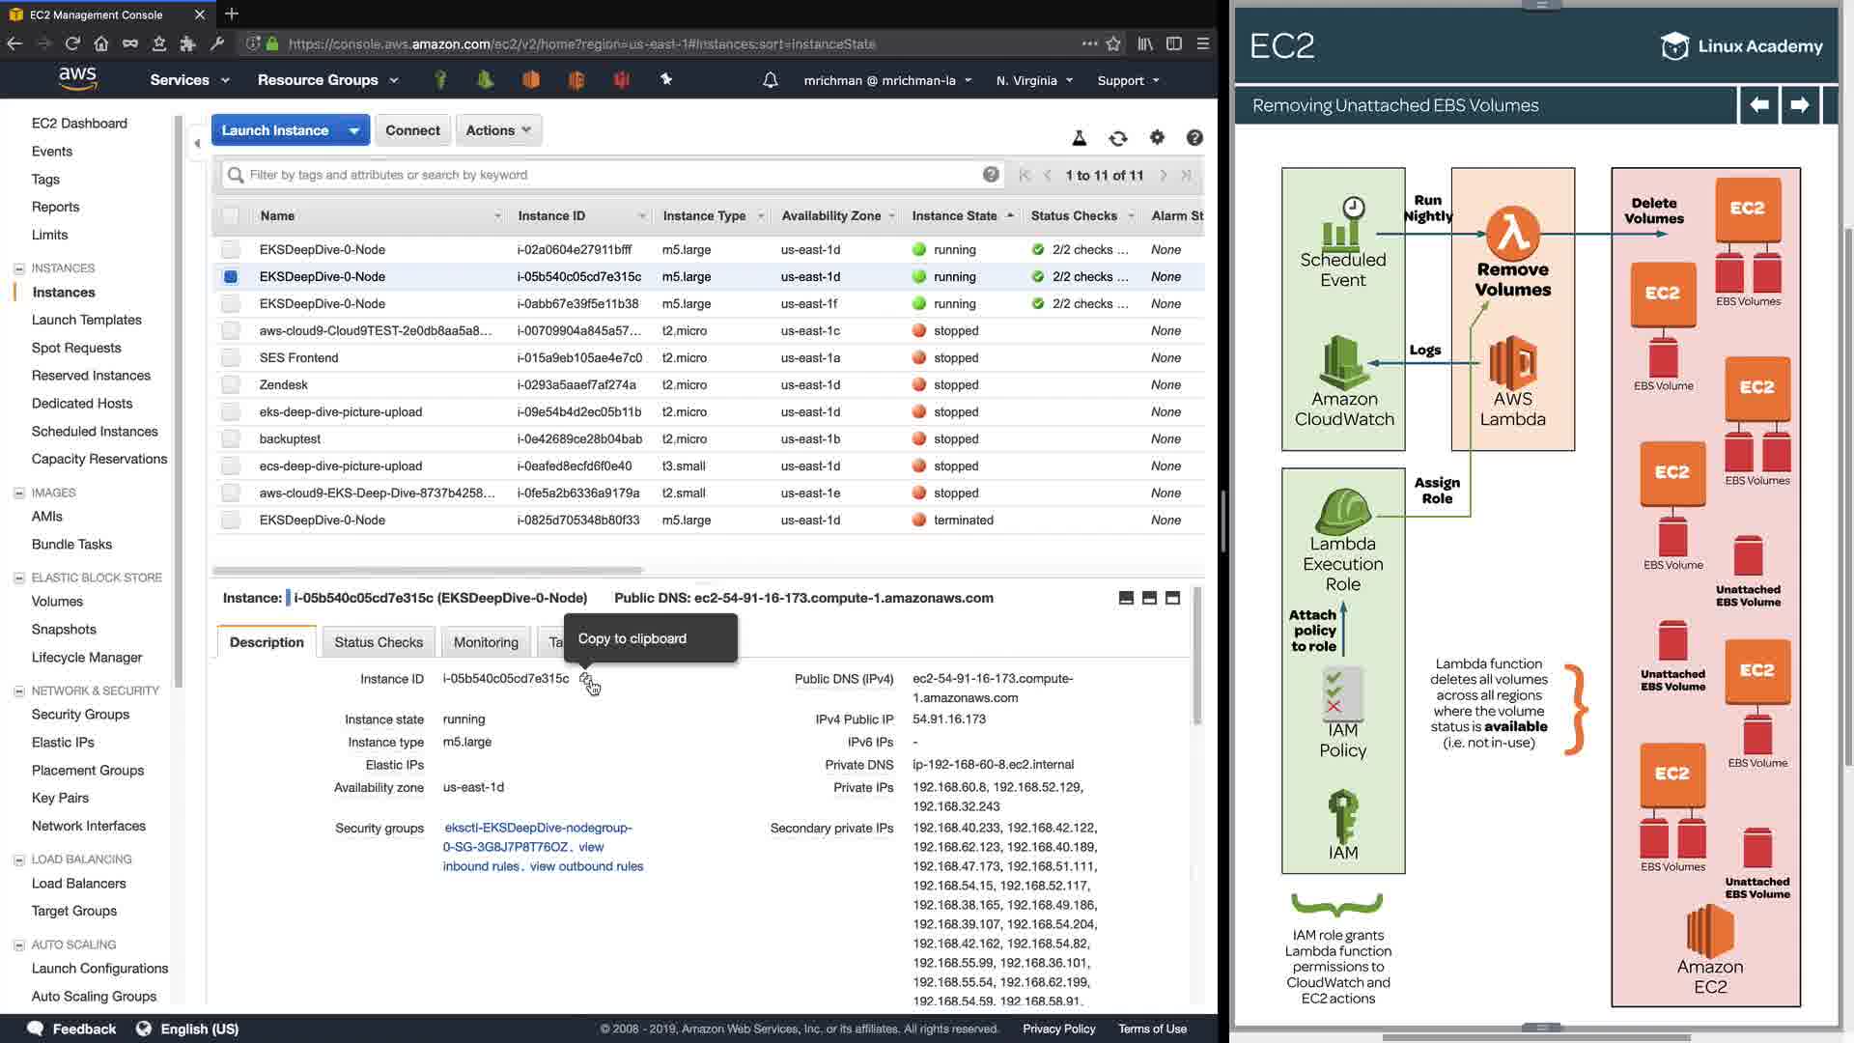Open the AWS notifications bell
Image resolution: width=1854 pixels, height=1043 pixels.
point(770,80)
